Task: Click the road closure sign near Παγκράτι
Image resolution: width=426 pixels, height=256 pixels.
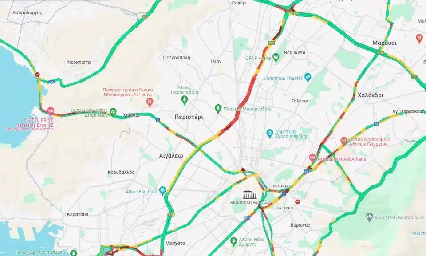Action: (297, 201)
